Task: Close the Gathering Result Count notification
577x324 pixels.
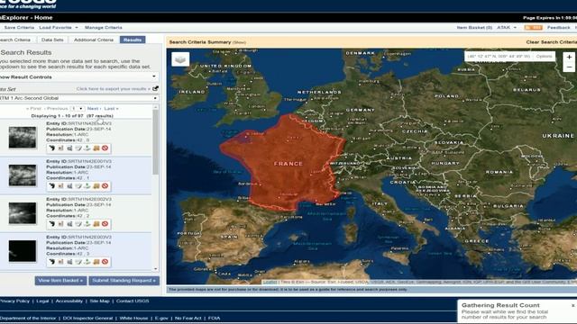Action: click(573, 305)
